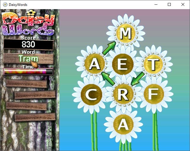Choose the T daisy flower
190x151 pixels.
tap(153, 64)
